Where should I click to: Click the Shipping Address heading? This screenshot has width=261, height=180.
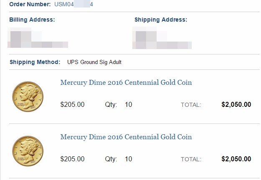point(161,20)
